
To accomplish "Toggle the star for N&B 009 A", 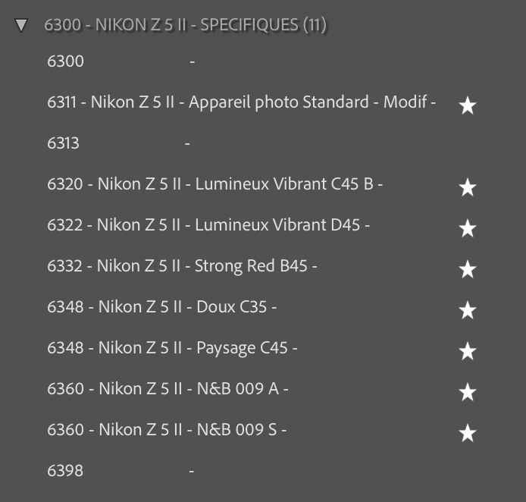I will [468, 393].
